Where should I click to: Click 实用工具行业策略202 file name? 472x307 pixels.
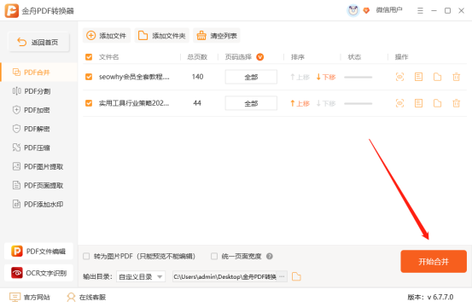tap(134, 103)
